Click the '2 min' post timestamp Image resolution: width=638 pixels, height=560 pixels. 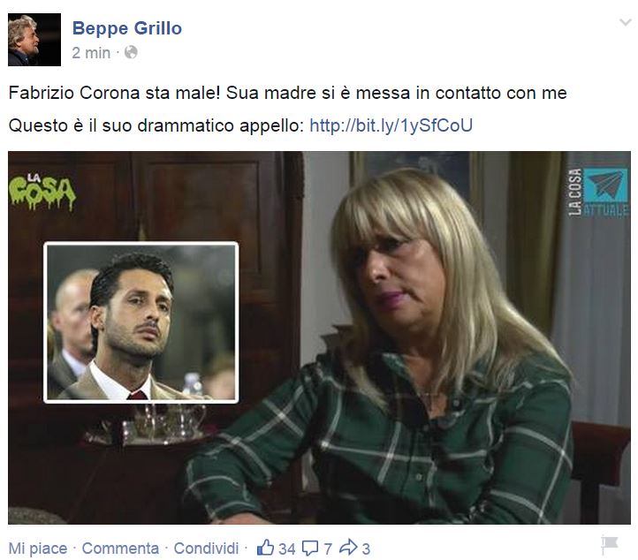(x=91, y=53)
